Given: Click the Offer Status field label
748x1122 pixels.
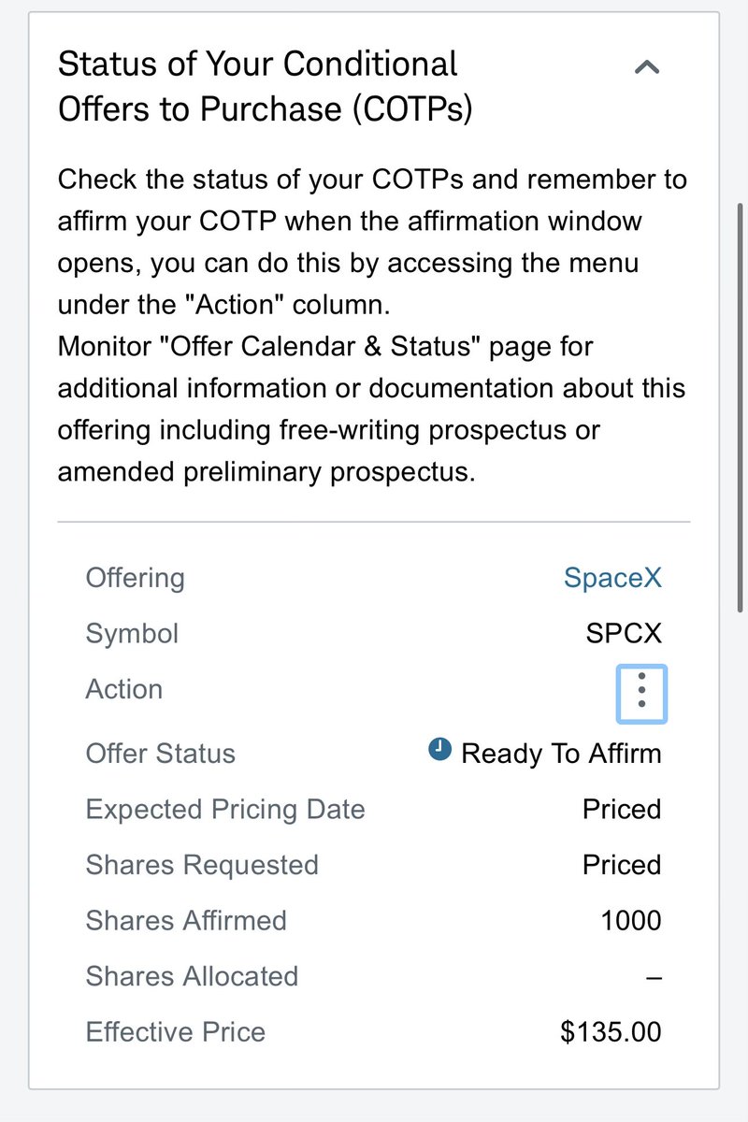Looking at the screenshot, I should pyautogui.click(x=161, y=754).
